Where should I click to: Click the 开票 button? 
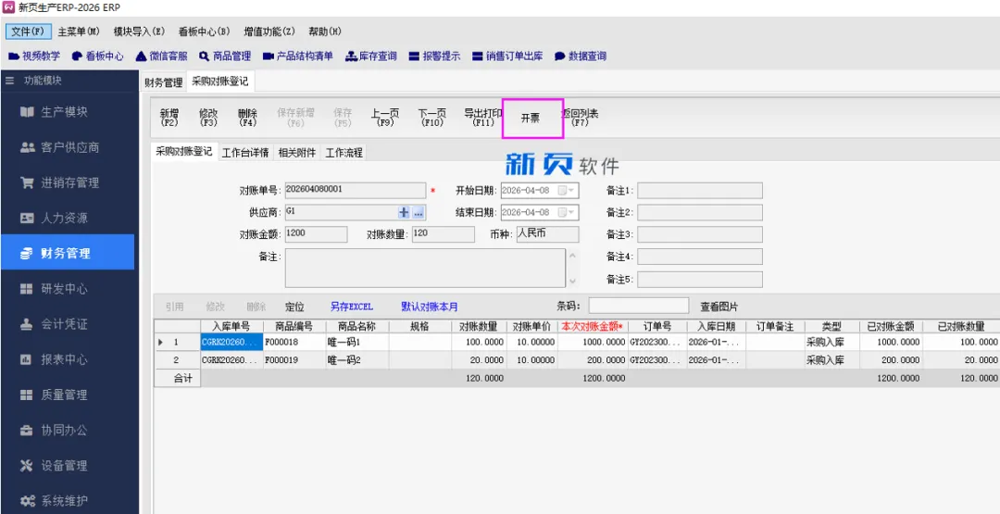click(x=531, y=118)
